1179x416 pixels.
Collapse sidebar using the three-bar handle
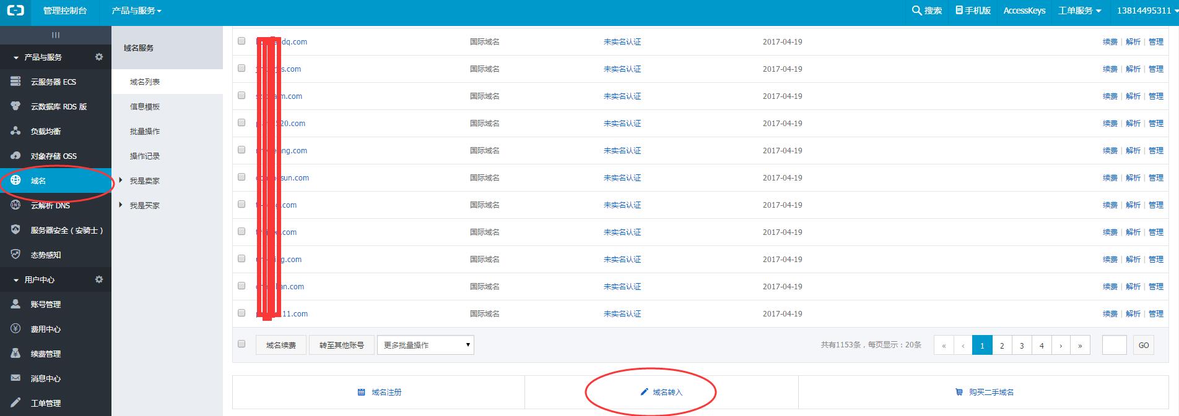[x=56, y=35]
